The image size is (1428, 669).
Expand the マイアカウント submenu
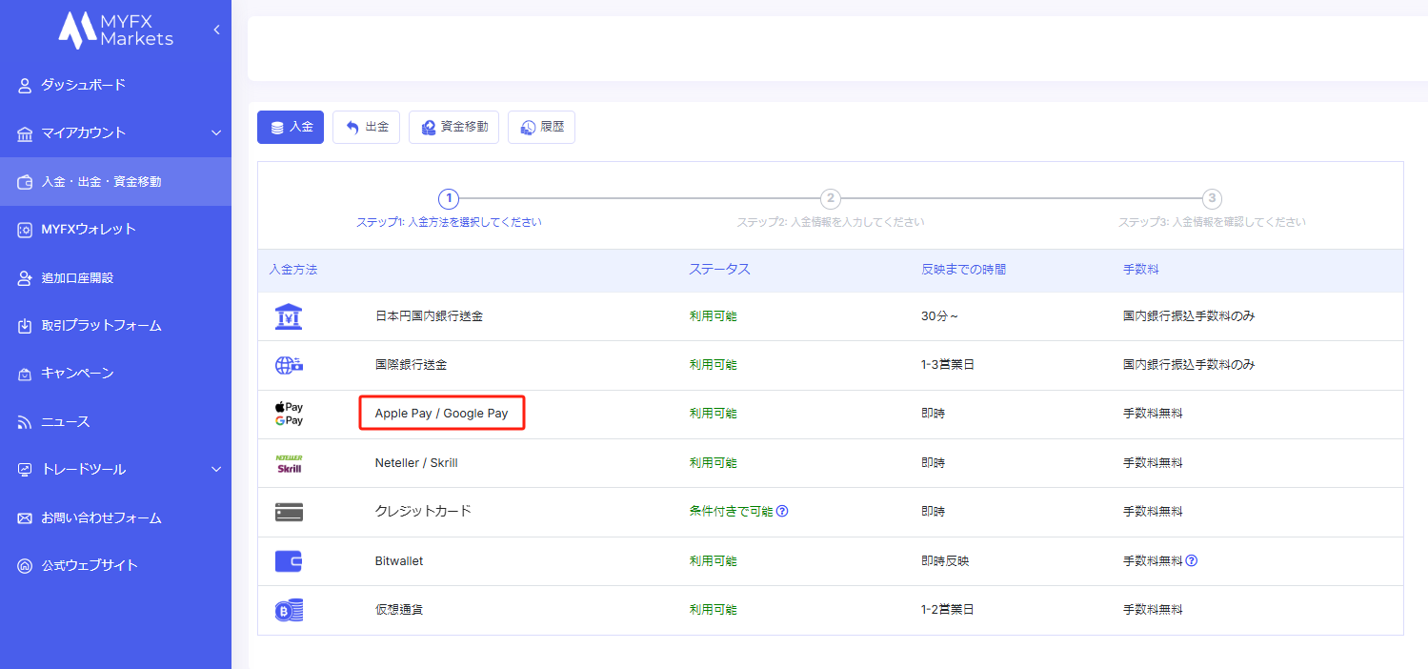[216, 132]
